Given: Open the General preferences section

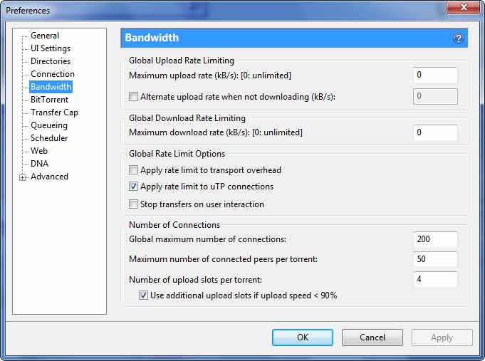Looking at the screenshot, I should (45, 36).
